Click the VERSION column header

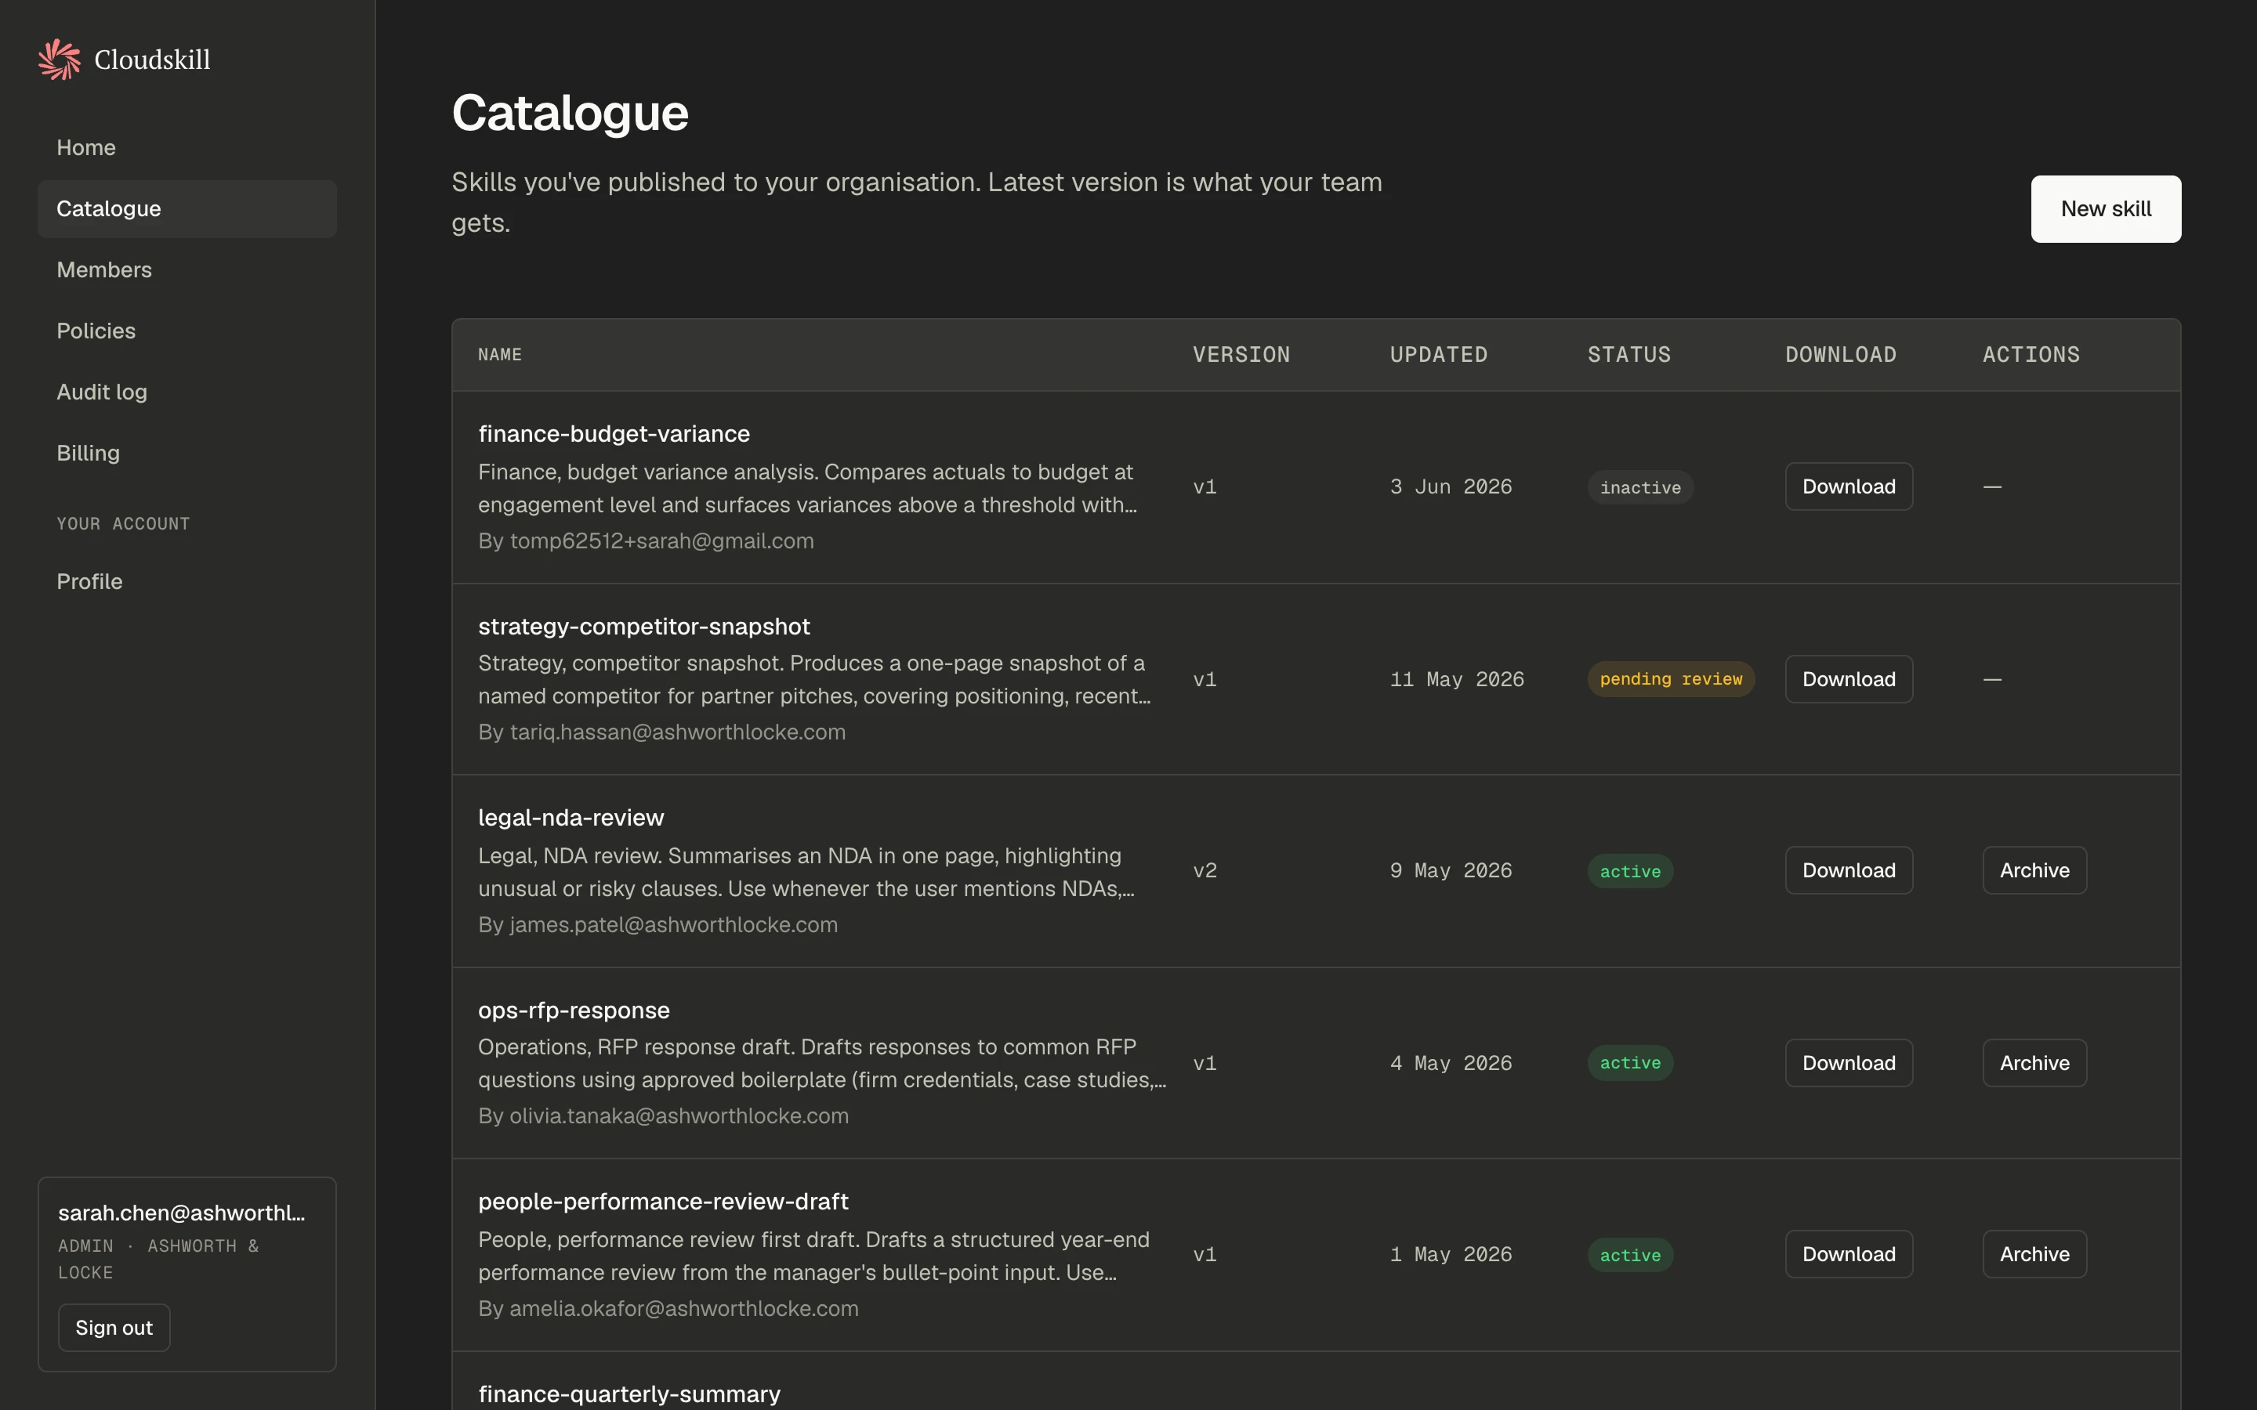[x=1241, y=354]
